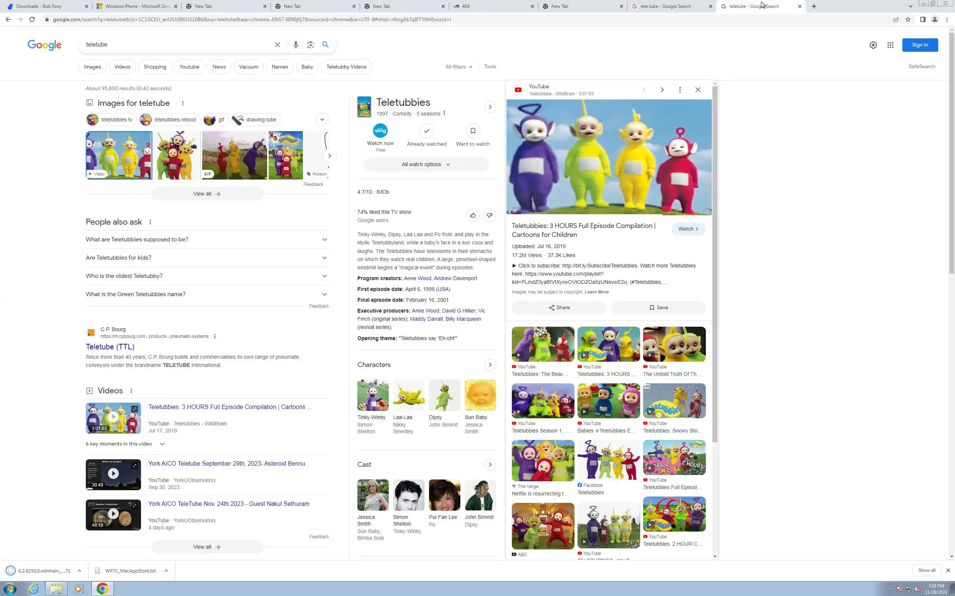Expand the All watch options dropdown
This screenshot has width=955, height=596.
coord(426,164)
